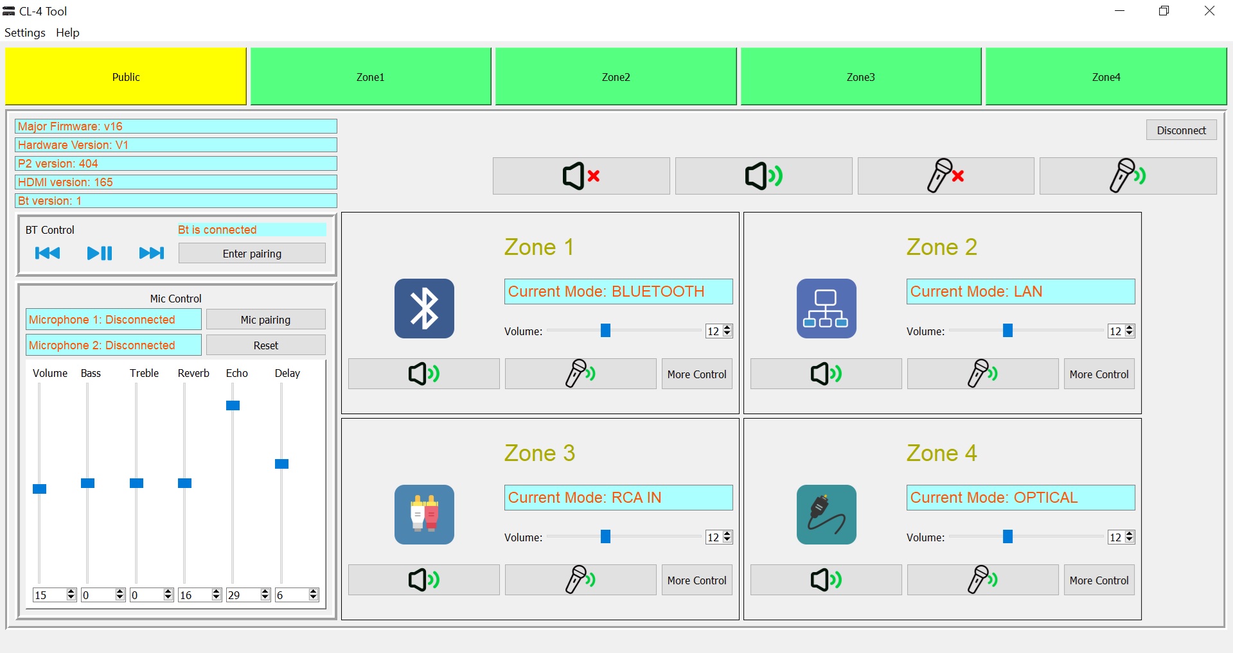Click the Zone 2 LAN mode icon

pos(826,308)
